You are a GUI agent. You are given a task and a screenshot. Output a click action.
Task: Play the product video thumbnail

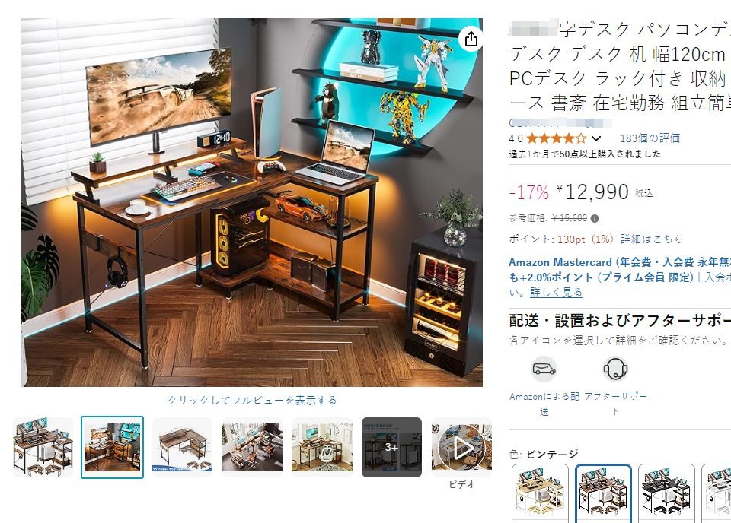click(461, 447)
